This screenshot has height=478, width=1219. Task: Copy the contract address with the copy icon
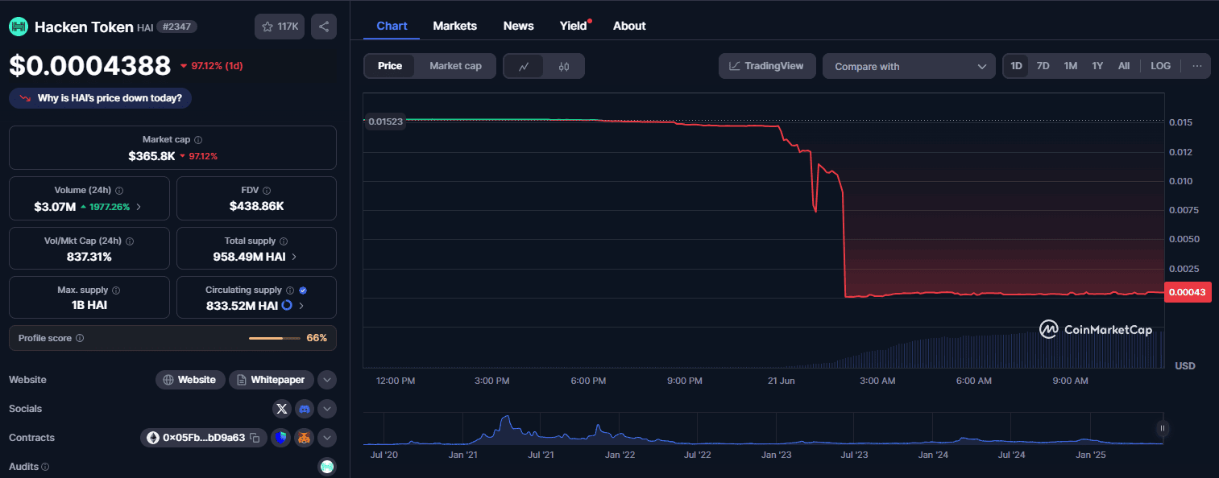click(255, 438)
